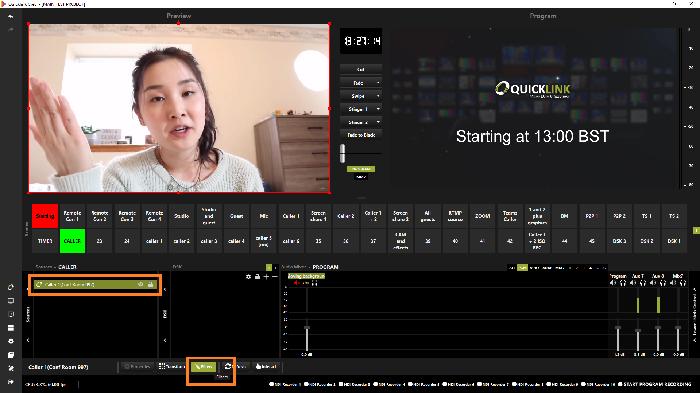This screenshot has width=700, height=393.
Task: Click the exit/logout sidebar icon
Action: [x=11, y=382]
